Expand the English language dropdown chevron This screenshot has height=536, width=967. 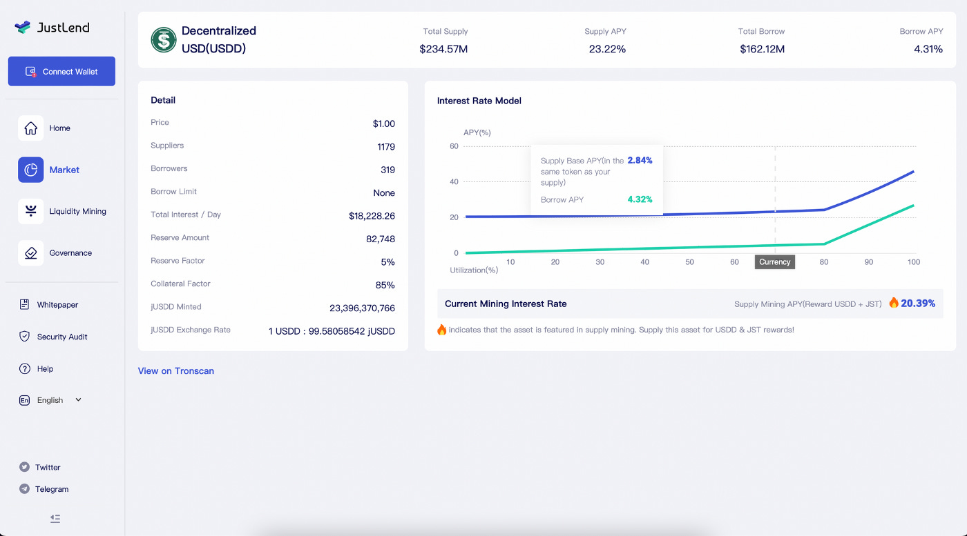click(x=78, y=399)
